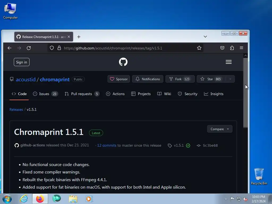Click github-actions avatar icon
The width and height of the screenshot is (272, 204).
pyautogui.click(x=17, y=145)
